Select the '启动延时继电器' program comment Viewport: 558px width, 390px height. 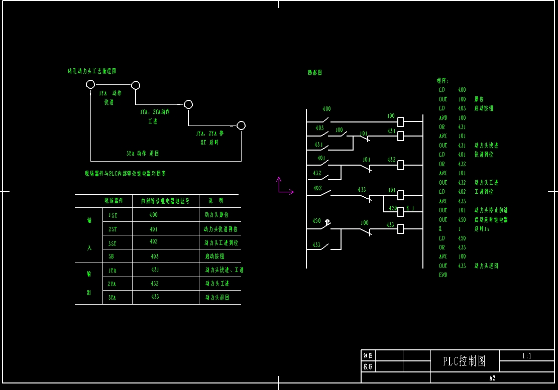[491, 220]
